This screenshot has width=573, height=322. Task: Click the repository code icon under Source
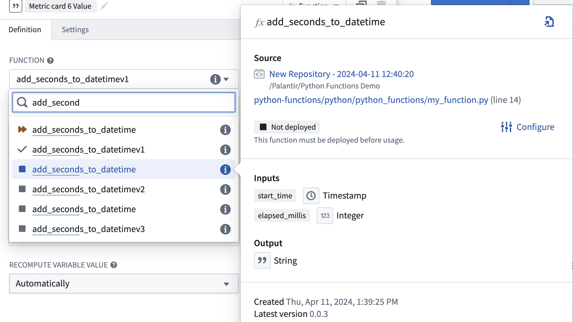pos(259,74)
